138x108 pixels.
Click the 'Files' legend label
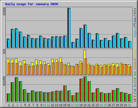click(135, 22)
